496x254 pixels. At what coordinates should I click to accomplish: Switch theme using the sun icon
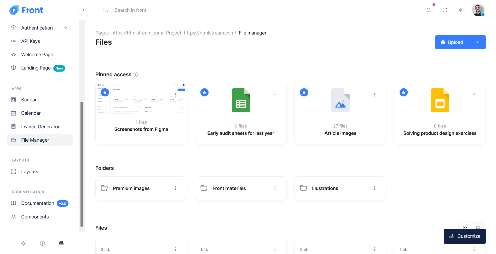click(x=24, y=243)
